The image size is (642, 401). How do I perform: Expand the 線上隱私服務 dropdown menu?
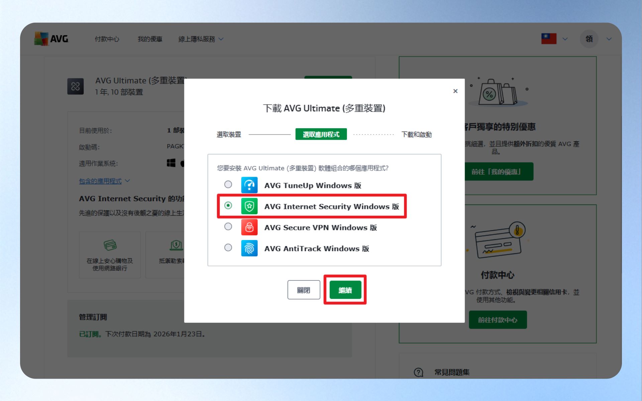pos(201,39)
